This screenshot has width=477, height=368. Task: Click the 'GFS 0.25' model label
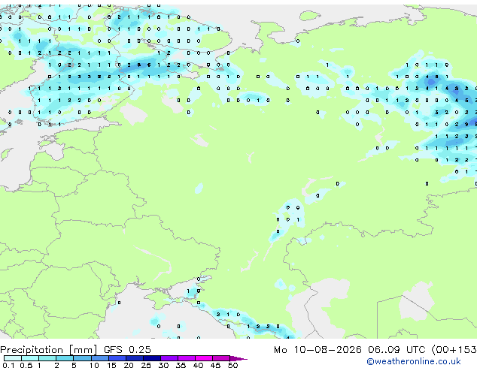tap(127, 350)
